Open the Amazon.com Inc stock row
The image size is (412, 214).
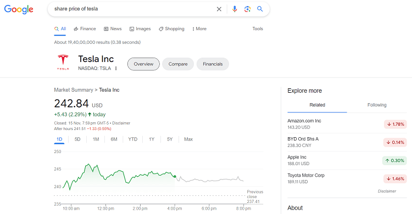pos(347,124)
